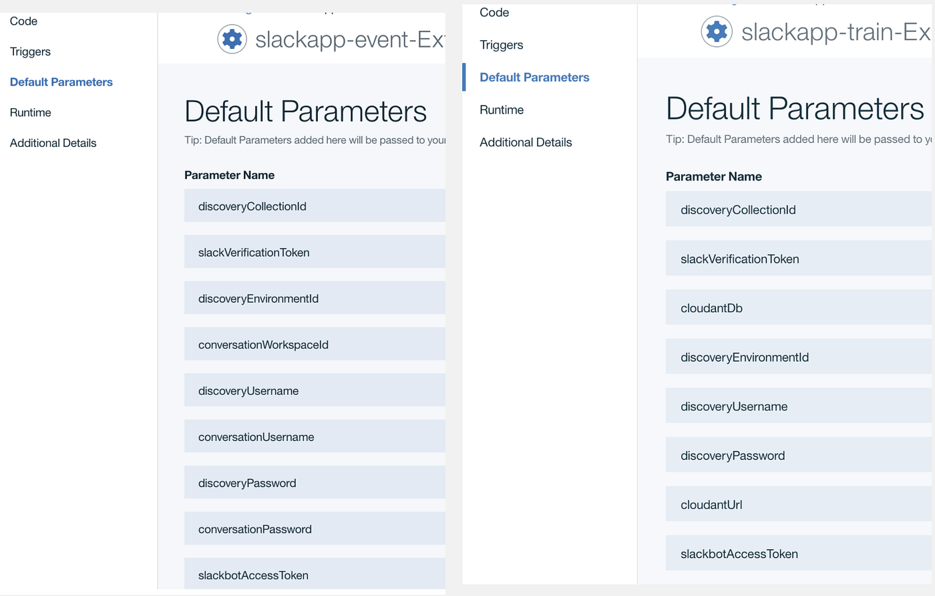
Task: View Additional Details for the slackapp-train action
Action: point(526,142)
